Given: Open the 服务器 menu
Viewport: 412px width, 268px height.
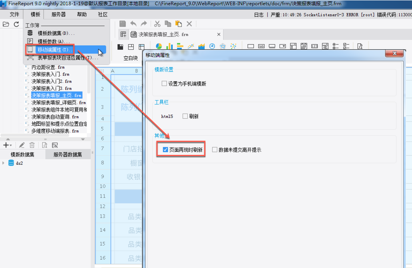Looking at the screenshot, I should [x=58, y=15].
